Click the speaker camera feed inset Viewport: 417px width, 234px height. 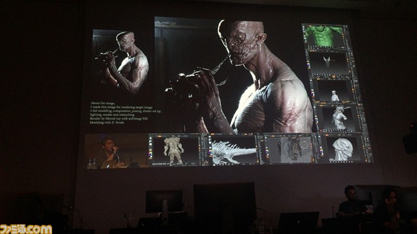(116, 151)
